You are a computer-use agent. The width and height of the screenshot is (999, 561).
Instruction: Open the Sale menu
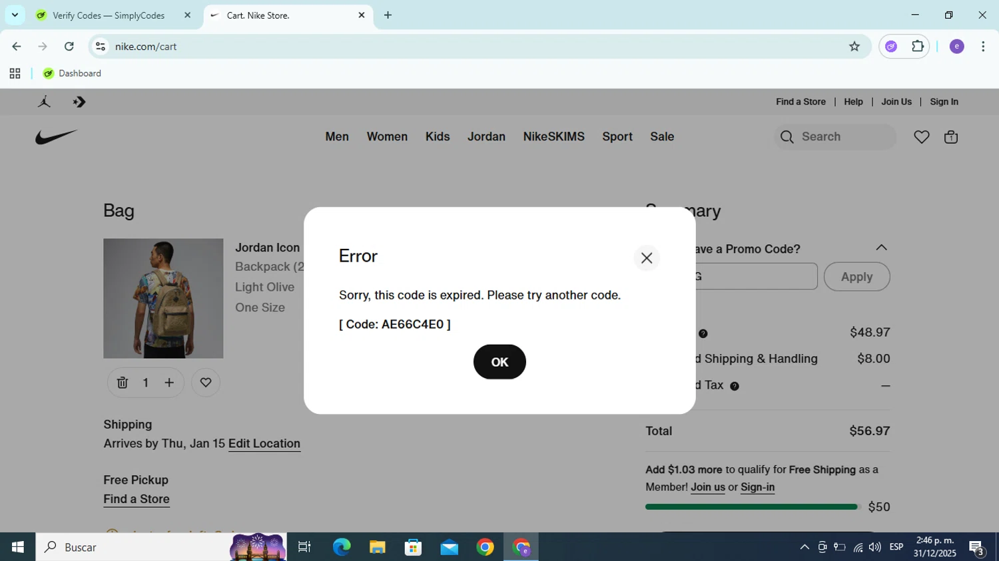pos(662,136)
